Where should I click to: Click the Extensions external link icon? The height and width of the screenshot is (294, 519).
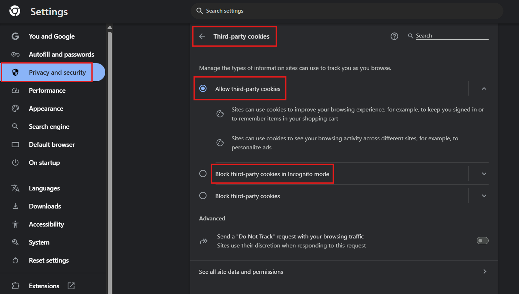point(71,286)
